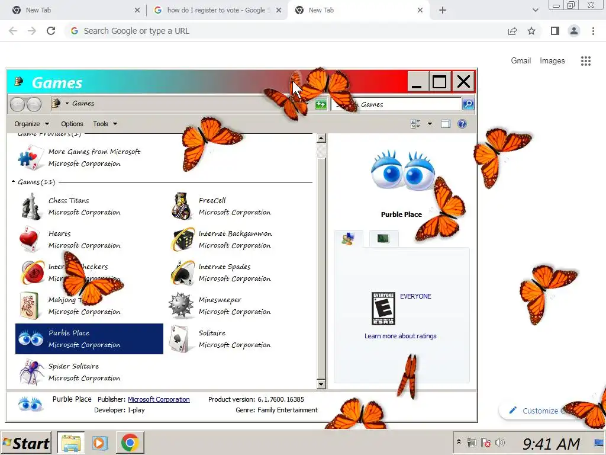Click the 9:41 AM clock

point(552,443)
